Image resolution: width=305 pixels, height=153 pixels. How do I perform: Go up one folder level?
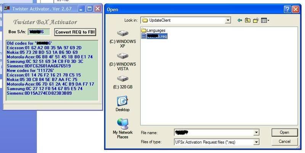tap(247, 20)
